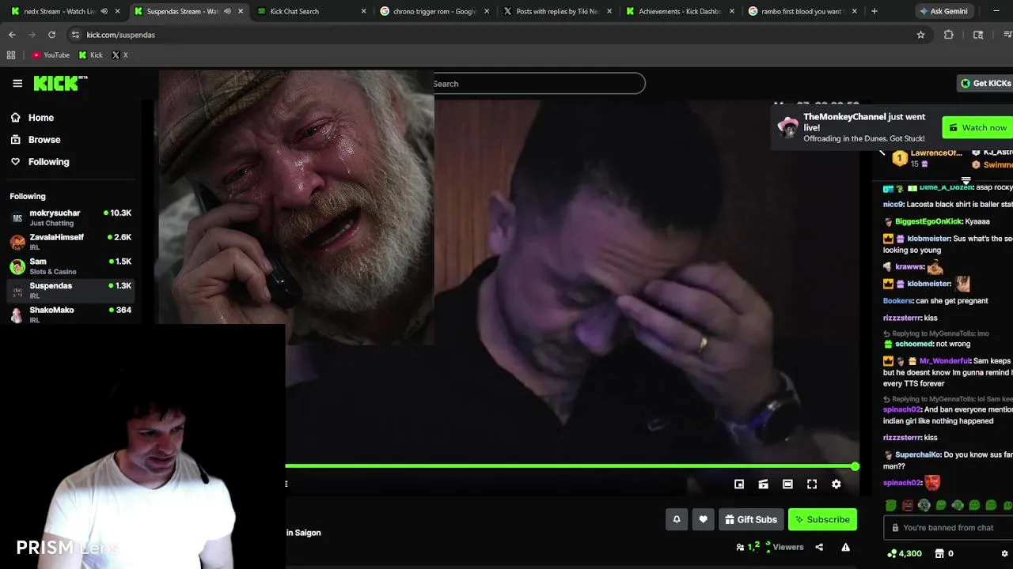Switch to the rambo first blood tab
Screen dimensions: 1013x569
(x=801, y=11)
